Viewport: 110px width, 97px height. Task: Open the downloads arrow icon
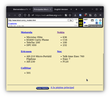[x=75, y=15]
